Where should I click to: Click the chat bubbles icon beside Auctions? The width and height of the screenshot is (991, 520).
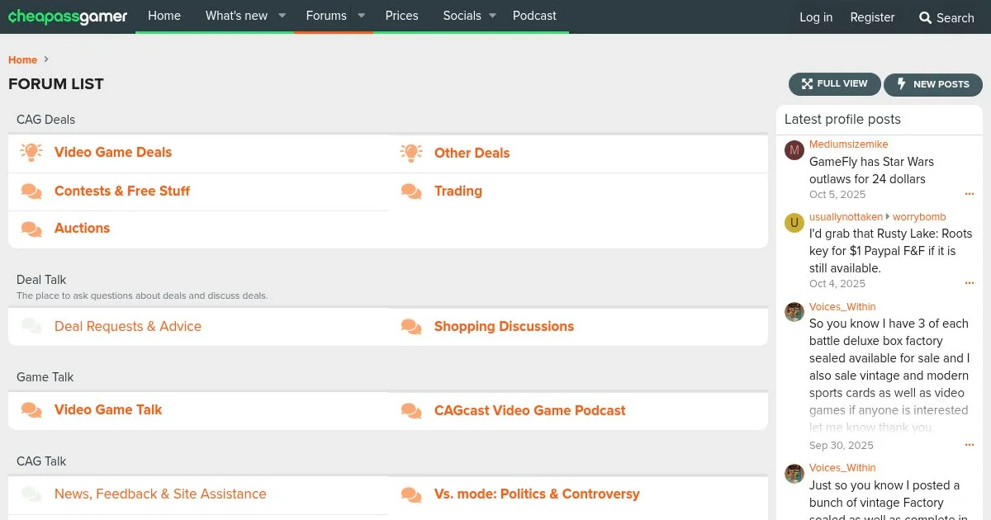(31, 229)
